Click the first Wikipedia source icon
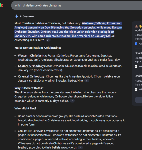 [x=136, y=66]
